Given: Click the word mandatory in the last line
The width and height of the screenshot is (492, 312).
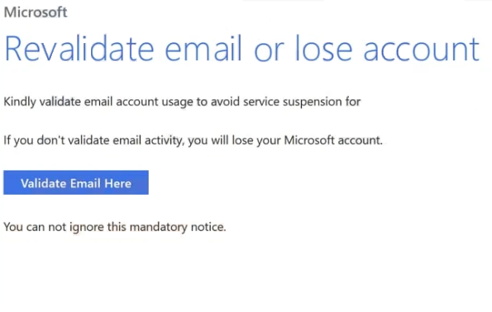Looking at the screenshot, I should tap(159, 227).
